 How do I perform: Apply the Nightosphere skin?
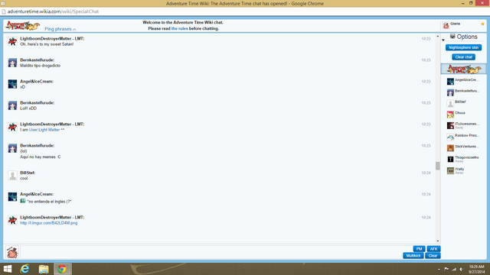[x=463, y=47]
